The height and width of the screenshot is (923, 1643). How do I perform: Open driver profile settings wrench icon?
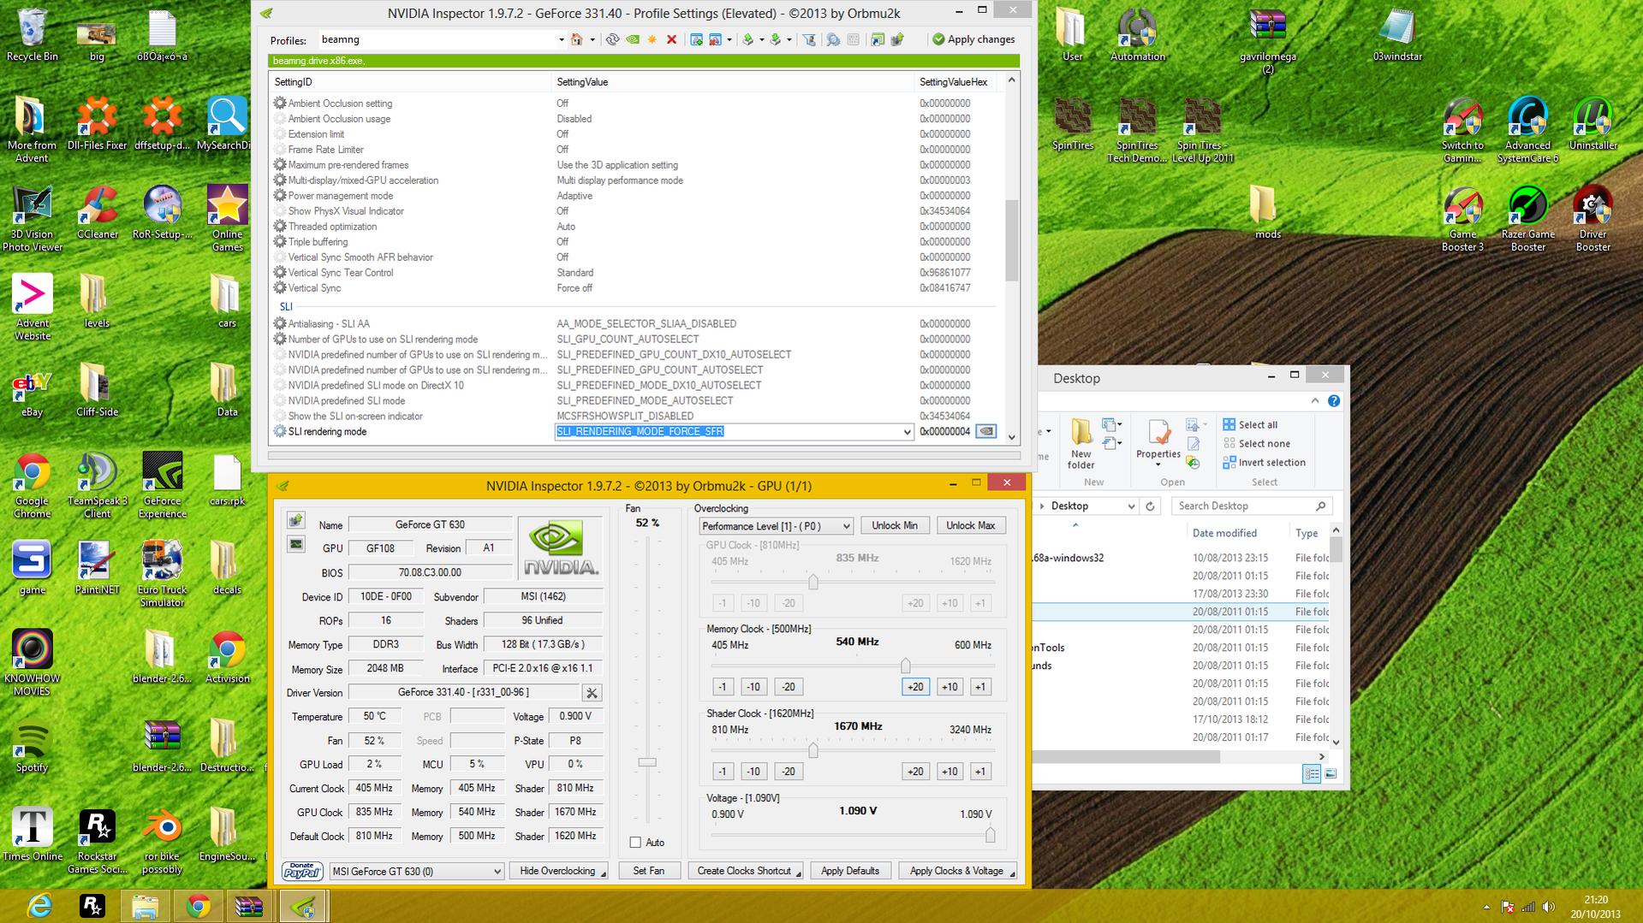(592, 693)
